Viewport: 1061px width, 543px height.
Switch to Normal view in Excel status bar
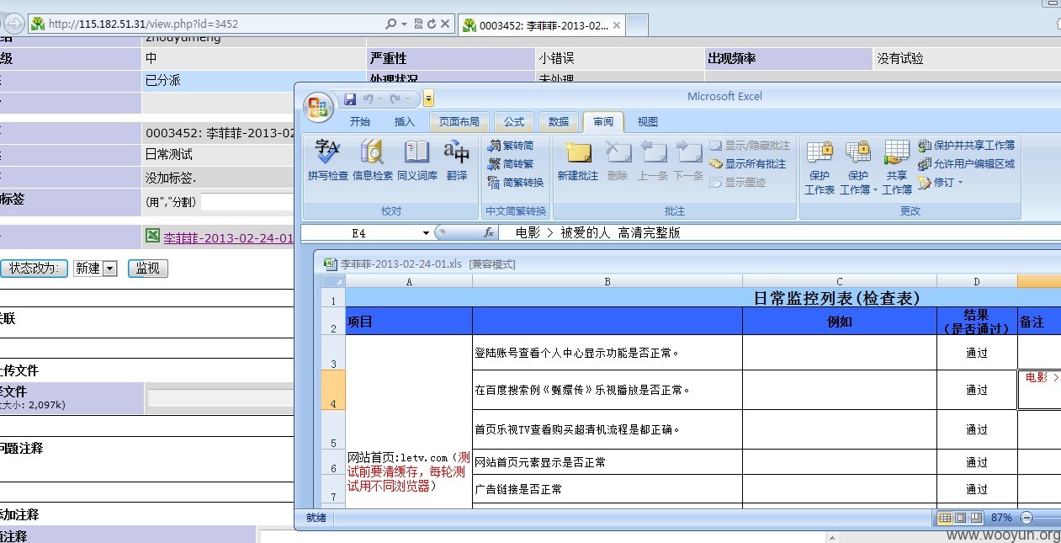click(x=946, y=518)
